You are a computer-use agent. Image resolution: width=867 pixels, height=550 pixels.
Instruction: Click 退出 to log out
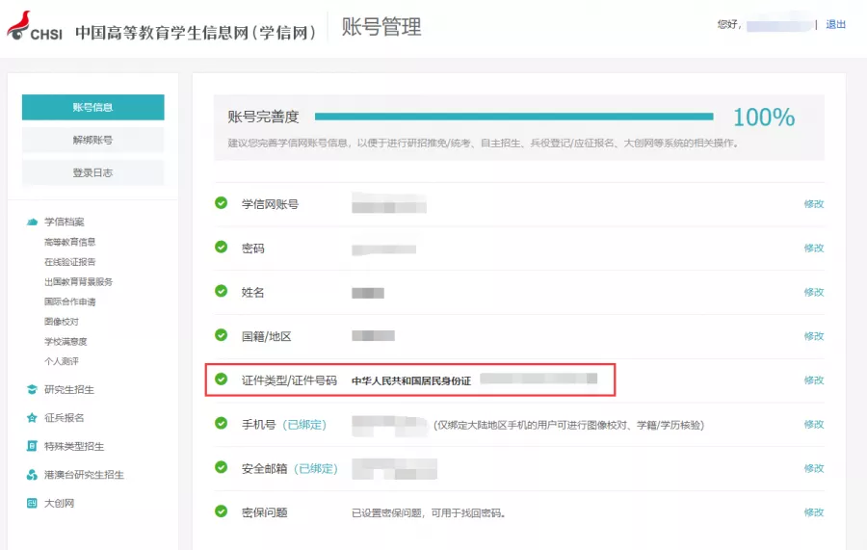[x=835, y=24]
